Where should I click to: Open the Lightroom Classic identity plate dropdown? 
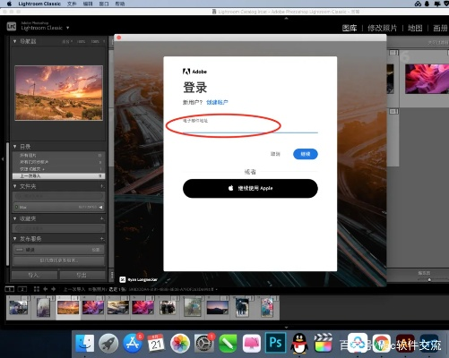click(68, 28)
